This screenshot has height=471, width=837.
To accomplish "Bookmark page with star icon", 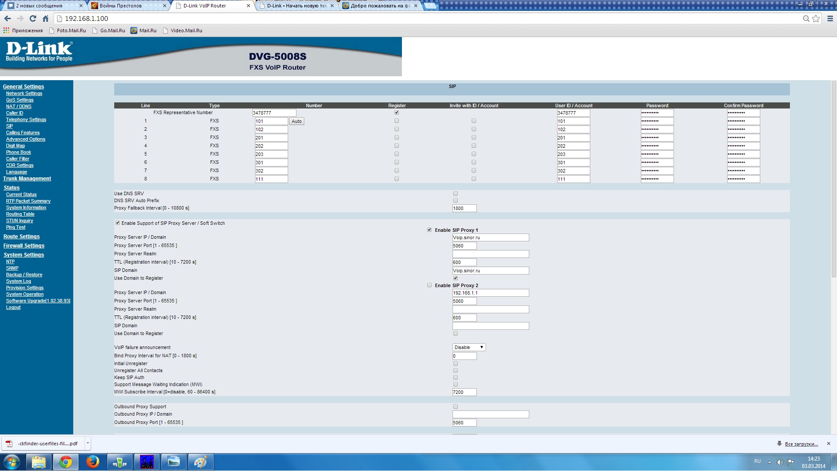I will 816,18.
